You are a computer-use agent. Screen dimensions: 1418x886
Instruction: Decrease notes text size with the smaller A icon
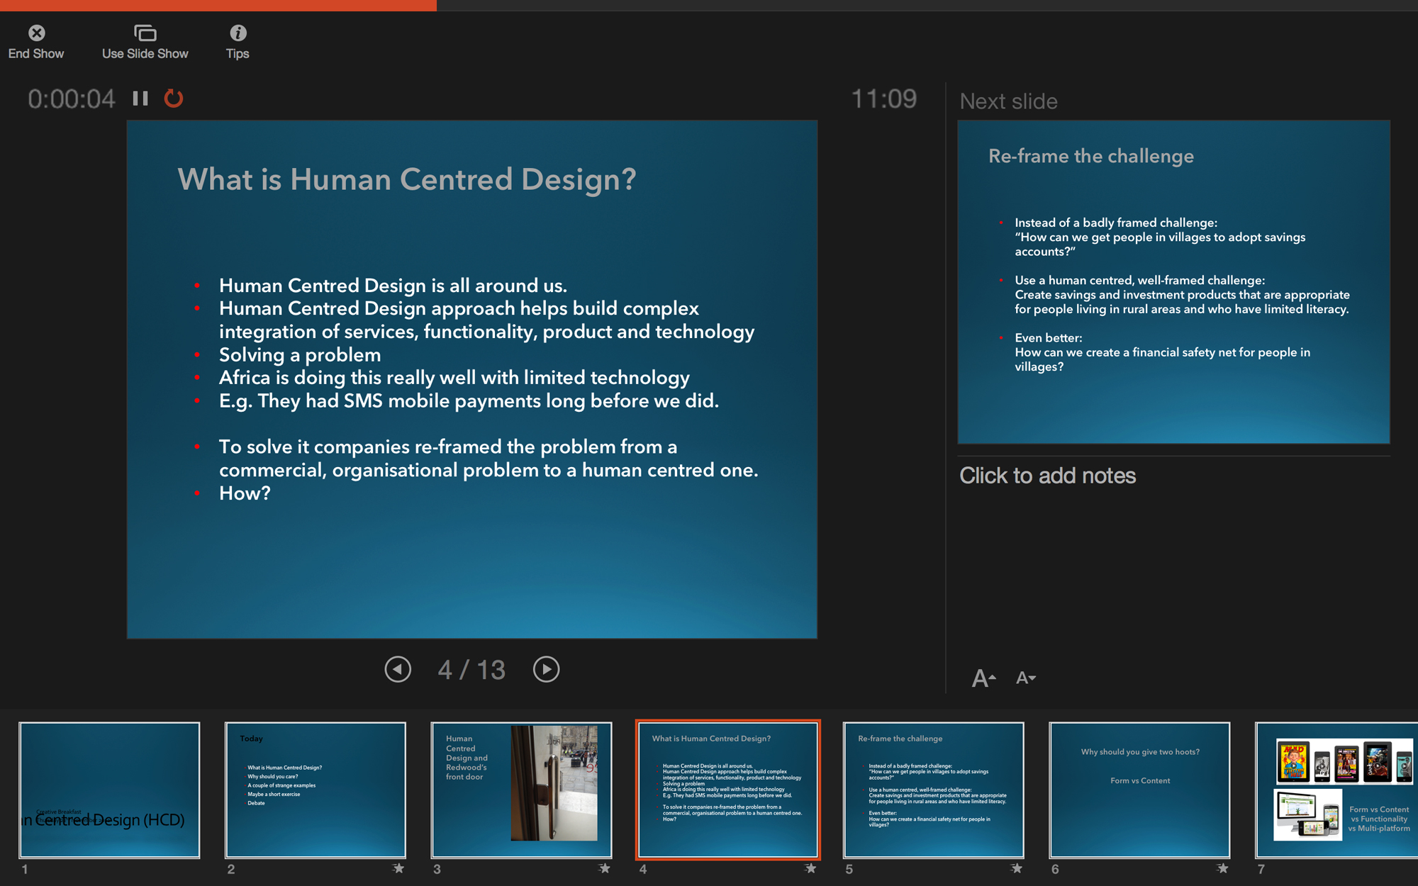point(1023,678)
